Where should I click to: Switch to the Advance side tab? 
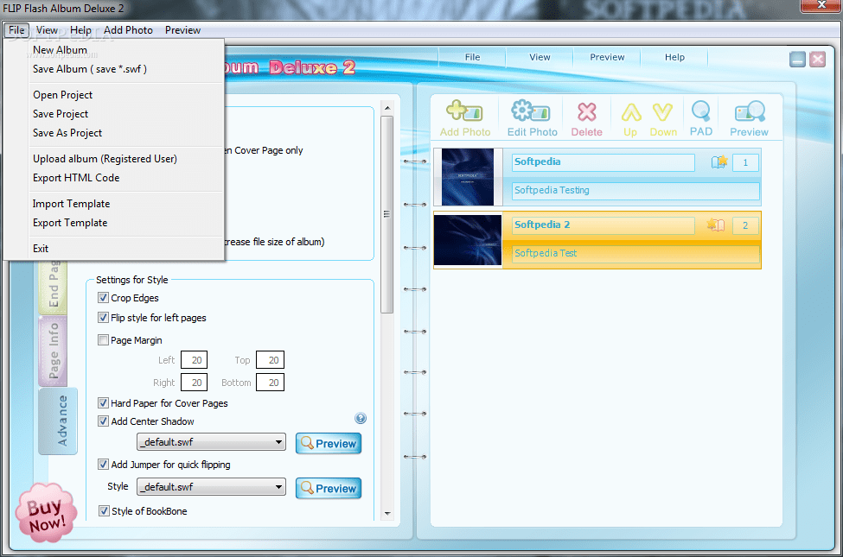pyautogui.click(x=59, y=421)
